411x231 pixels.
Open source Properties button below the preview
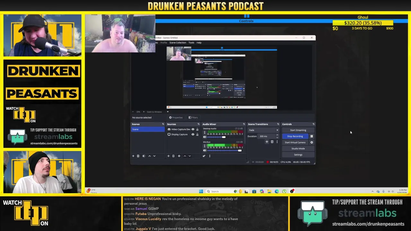(x=176, y=117)
